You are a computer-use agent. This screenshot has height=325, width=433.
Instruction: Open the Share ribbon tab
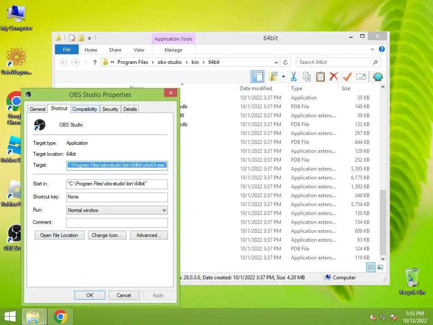coord(115,50)
